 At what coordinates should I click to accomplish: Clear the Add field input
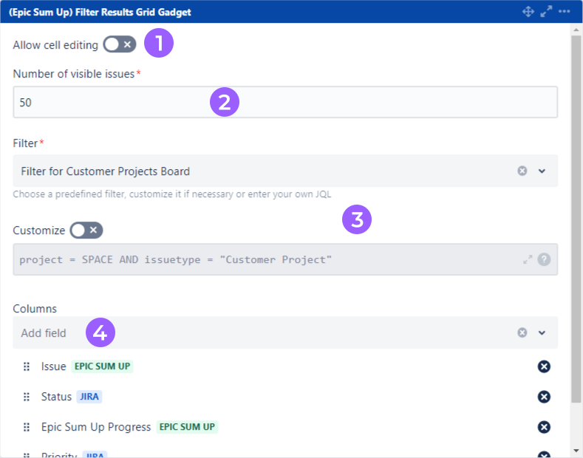click(522, 333)
